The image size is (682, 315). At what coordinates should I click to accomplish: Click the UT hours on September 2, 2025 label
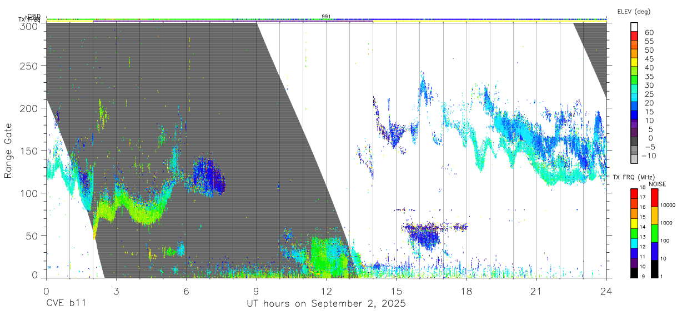(x=326, y=304)
